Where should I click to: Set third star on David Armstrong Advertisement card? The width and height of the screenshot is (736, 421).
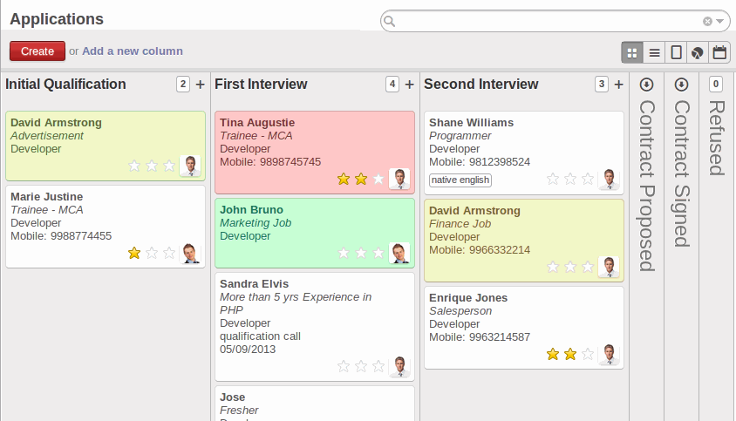[x=169, y=166]
